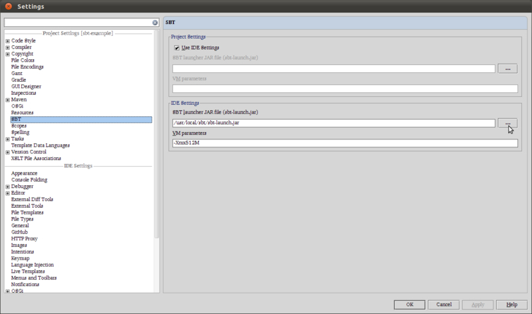Select Code Style in settings tree
532x314 pixels.
tap(23, 40)
